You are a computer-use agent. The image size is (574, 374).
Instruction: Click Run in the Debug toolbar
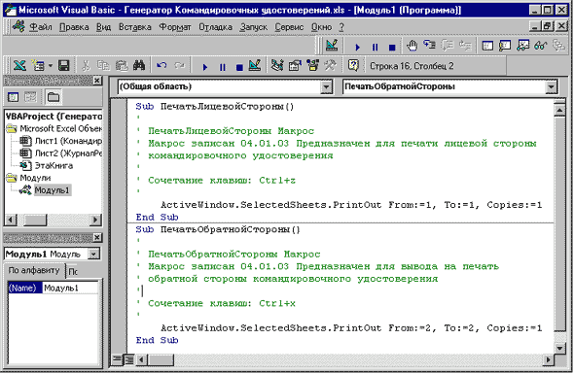pyautogui.click(x=358, y=47)
